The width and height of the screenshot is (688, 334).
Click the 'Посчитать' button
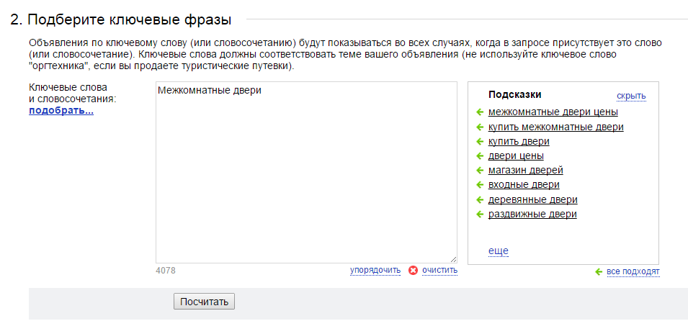click(204, 302)
